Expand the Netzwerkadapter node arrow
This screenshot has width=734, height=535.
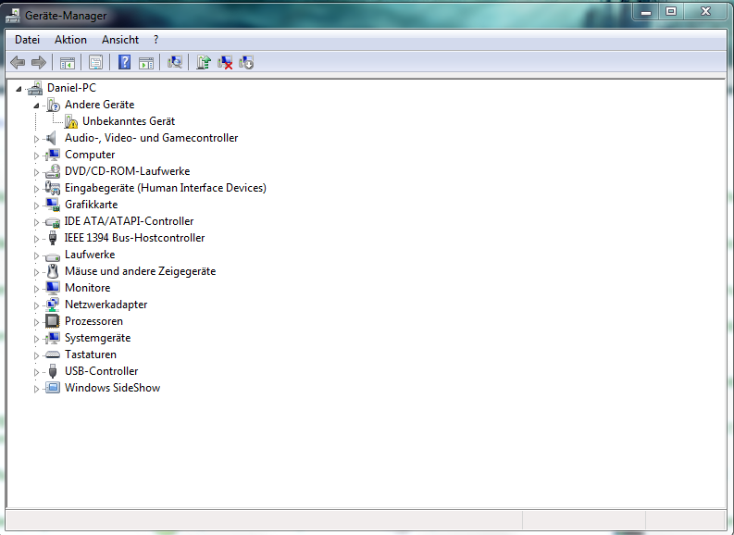tap(36, 305)
